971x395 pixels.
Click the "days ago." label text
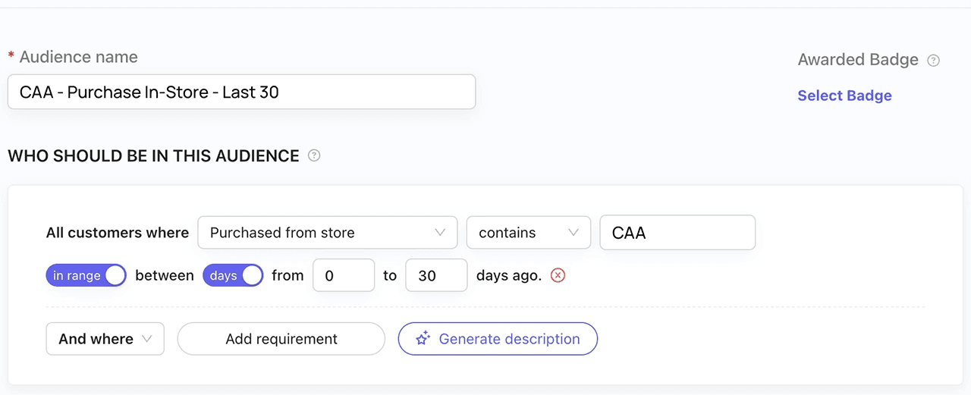tap(509, 275)
